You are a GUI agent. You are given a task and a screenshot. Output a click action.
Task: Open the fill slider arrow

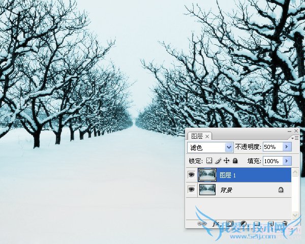click(287, 161)
